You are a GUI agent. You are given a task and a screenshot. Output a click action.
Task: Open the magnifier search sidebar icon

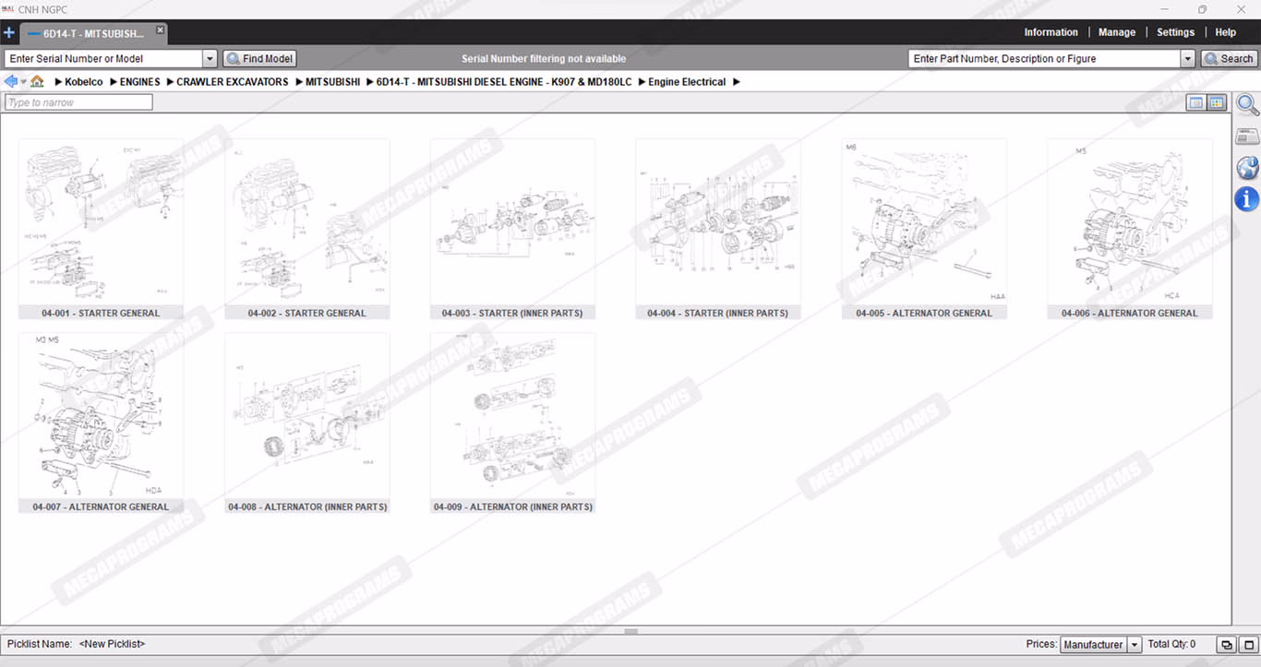pos(1247,105)
